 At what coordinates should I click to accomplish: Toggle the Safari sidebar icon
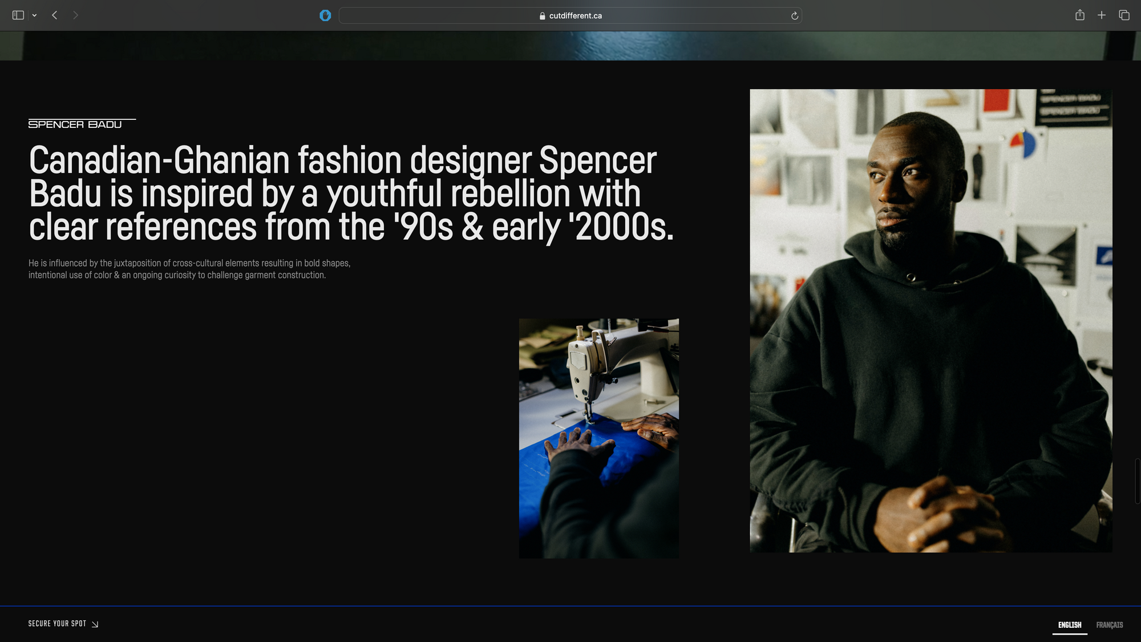click(x=18, y=15)
